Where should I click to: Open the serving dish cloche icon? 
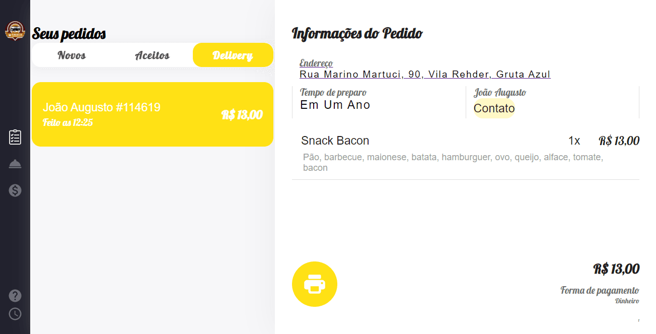[15, 164]
